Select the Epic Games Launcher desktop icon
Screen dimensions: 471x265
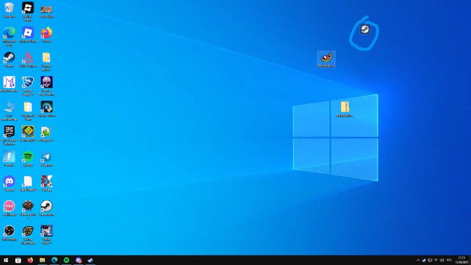click(x=9, y=131)
